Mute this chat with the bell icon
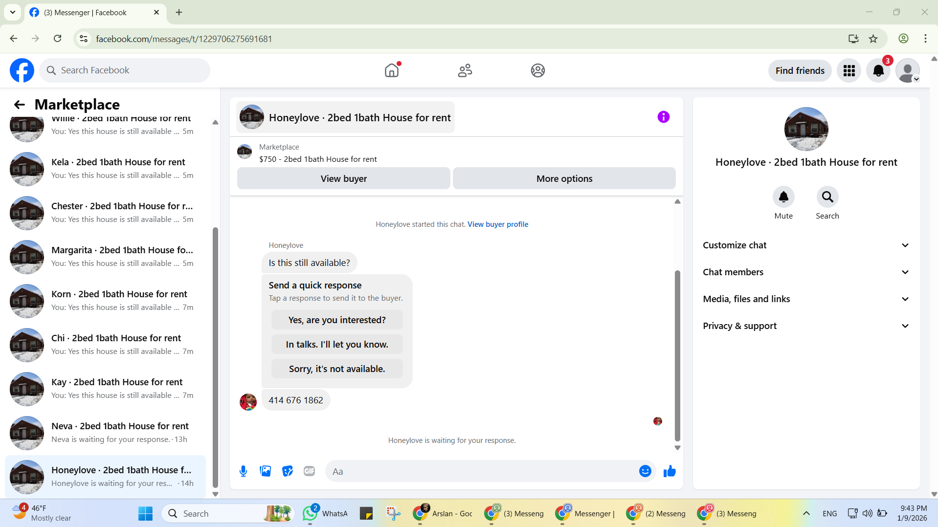The image size is (938, 527). point(783,197)
